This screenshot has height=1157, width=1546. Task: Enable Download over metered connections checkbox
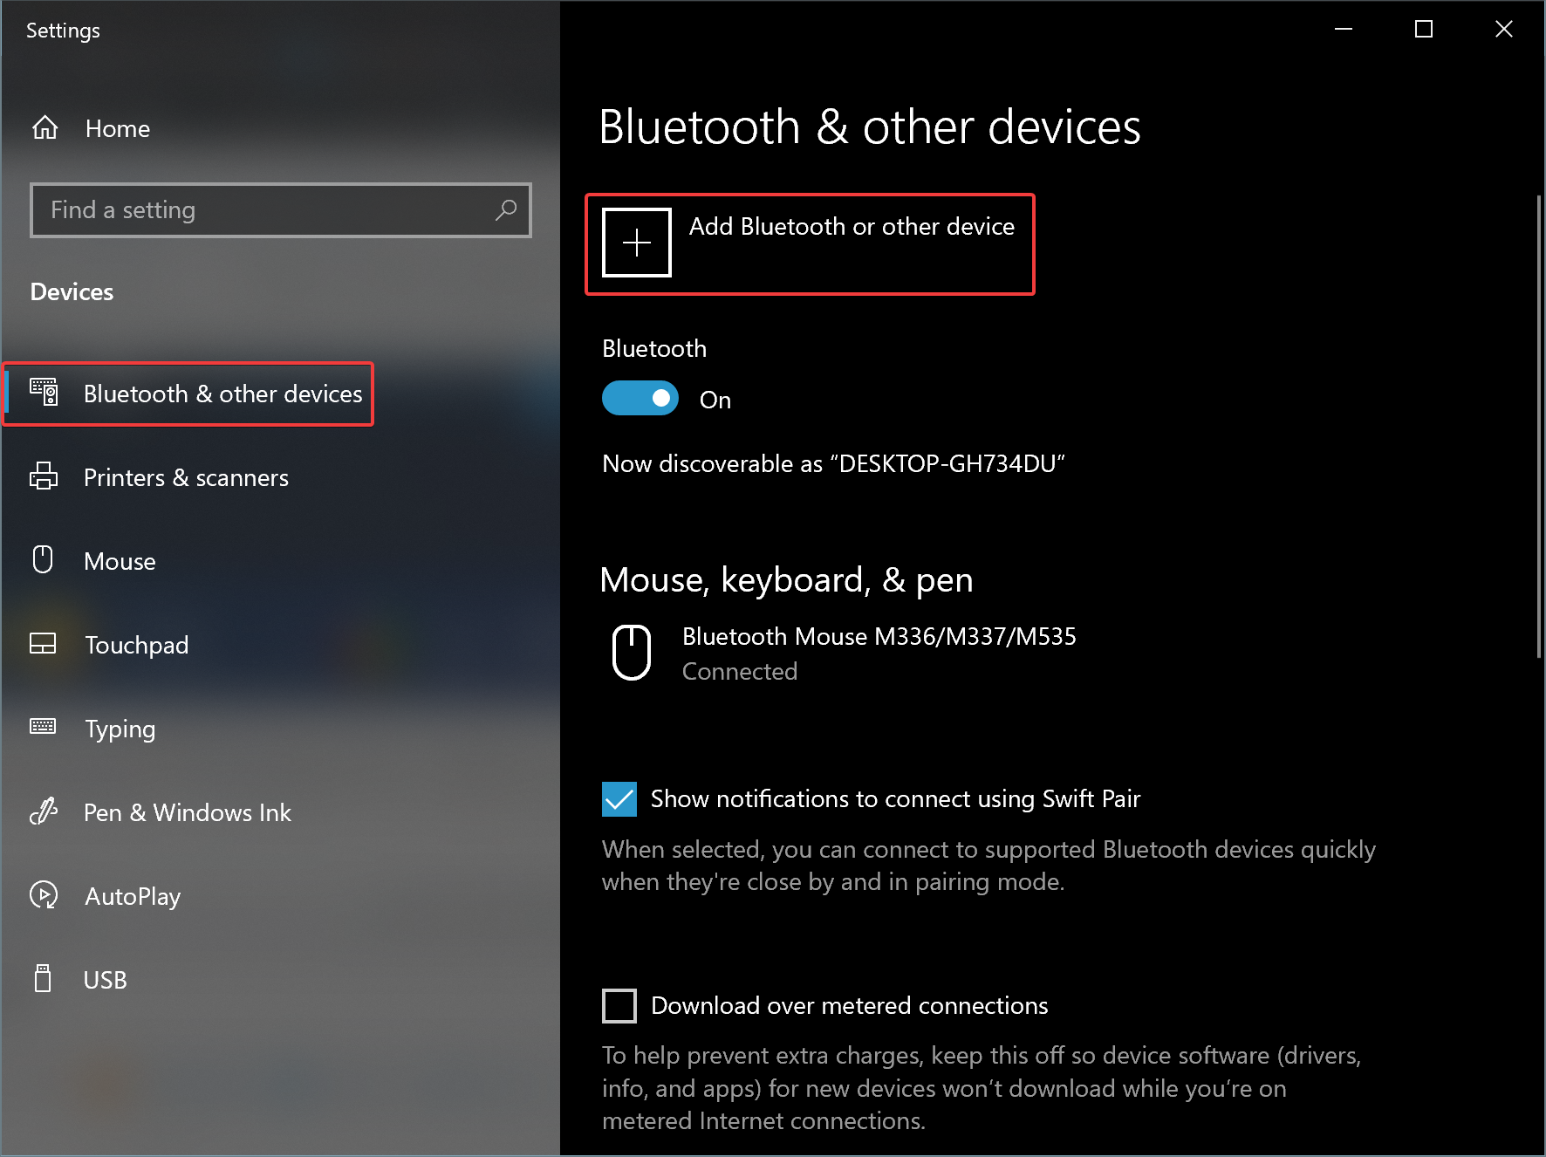[619, 1006]
